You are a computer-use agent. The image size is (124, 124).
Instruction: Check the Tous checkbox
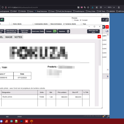(82, 24)
